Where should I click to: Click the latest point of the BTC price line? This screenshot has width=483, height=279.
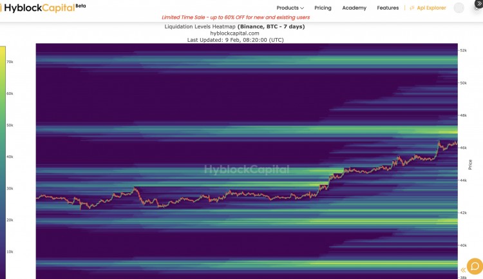(x=457, y=142)
